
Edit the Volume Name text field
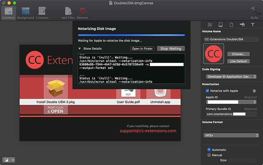tap(231, 39)
